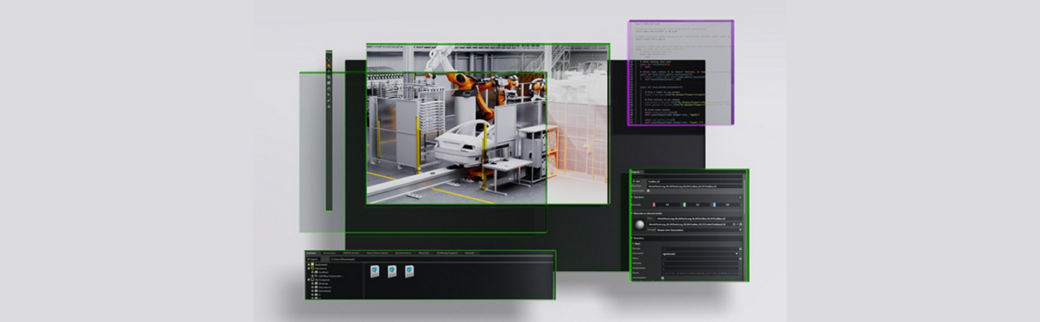1040x322 pixels.
Task: Click the play icon in the vertical toolbar
Action: coord(329,95)
